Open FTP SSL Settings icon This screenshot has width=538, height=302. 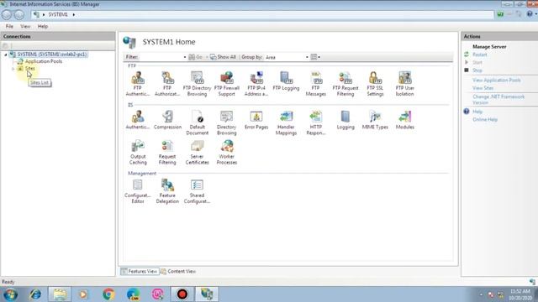tap(375, 84)
